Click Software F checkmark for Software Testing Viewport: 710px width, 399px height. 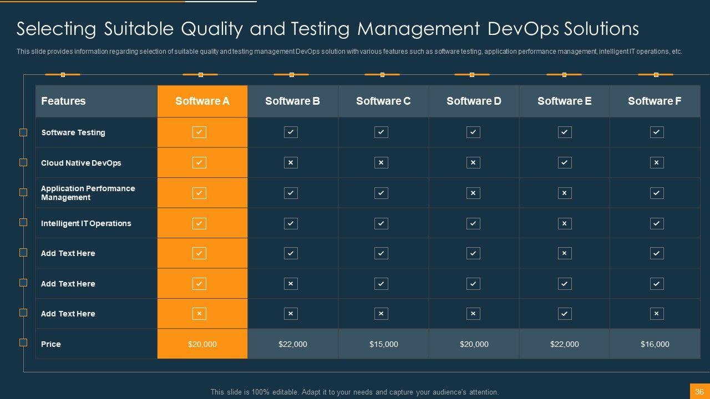point(656,132)
